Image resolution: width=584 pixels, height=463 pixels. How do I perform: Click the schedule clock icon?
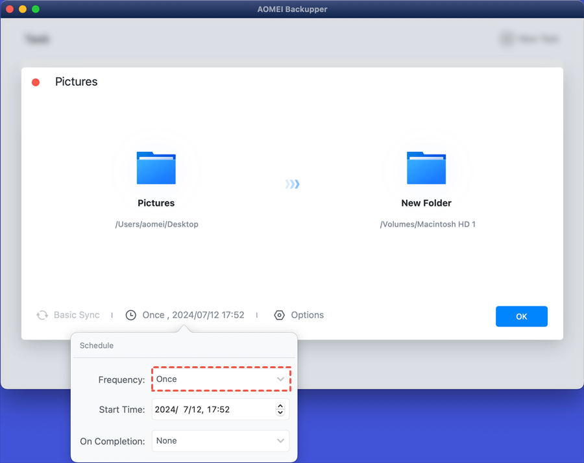[x=130, y=316]
